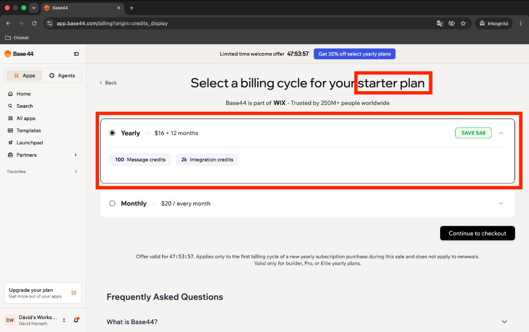Click the browser back arrow

pos(8,23)
